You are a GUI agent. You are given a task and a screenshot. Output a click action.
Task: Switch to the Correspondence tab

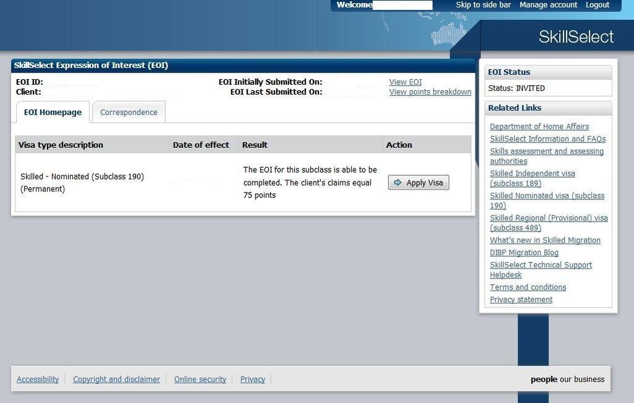(x=129, y=112)
